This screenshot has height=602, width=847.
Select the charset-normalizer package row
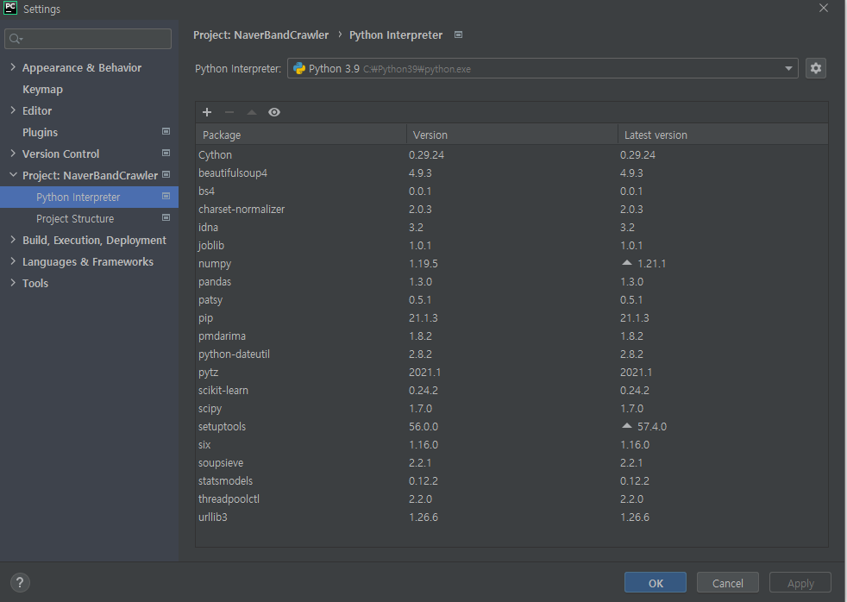[x=511, y=209]
